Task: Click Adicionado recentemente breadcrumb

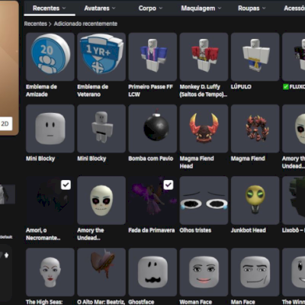Action: pos(85,24)
